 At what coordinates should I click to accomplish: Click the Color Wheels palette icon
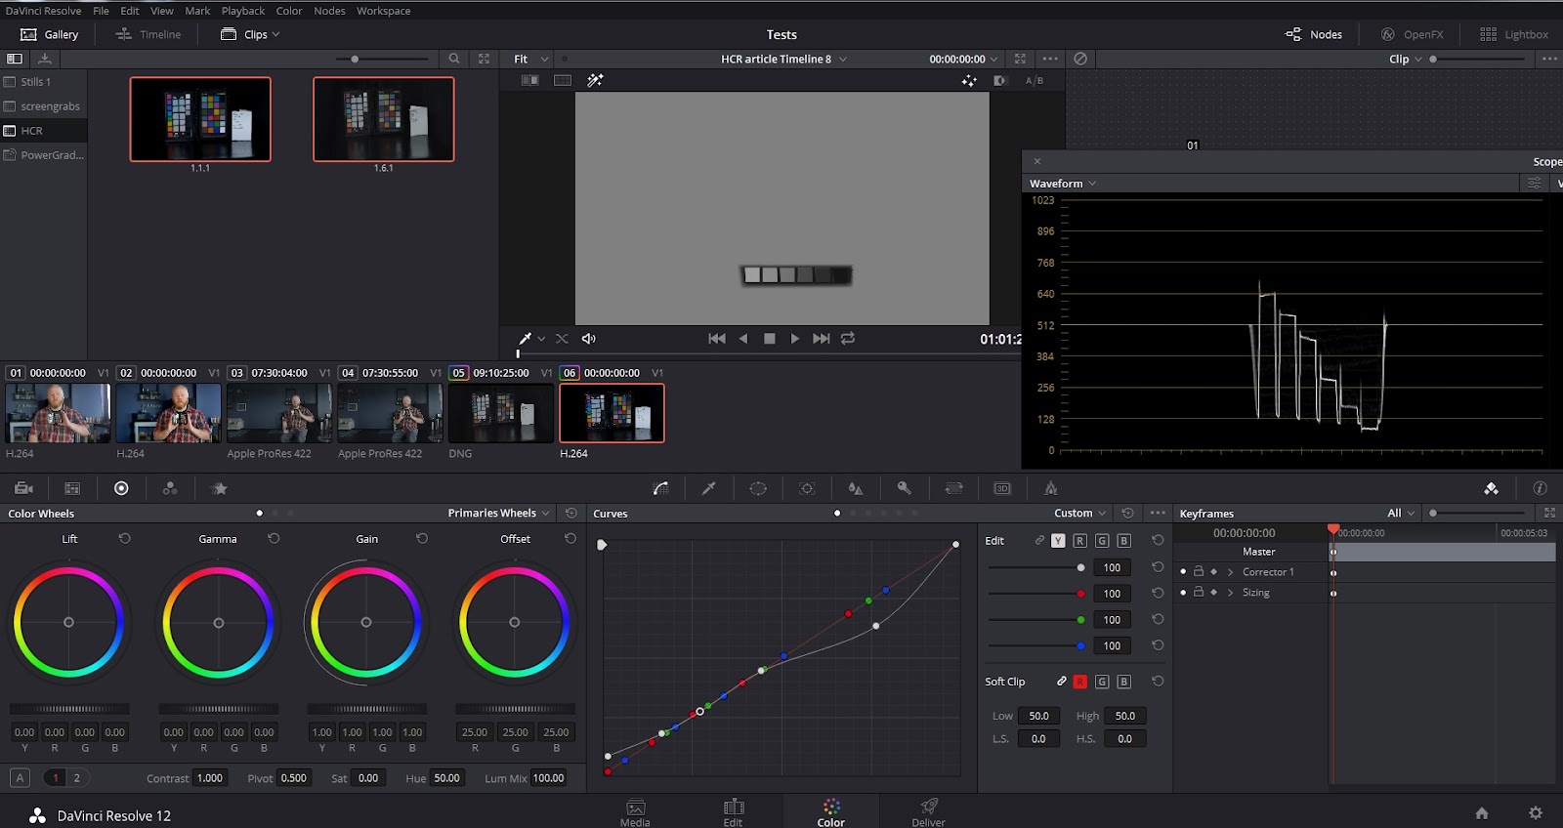[121, 488]
